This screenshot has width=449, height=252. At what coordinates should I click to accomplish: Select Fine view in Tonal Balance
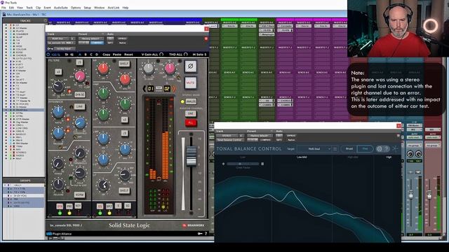[x=365, y=149]
